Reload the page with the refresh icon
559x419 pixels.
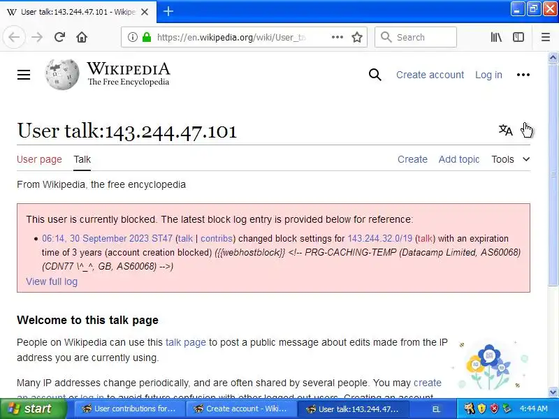coord(59,37)
